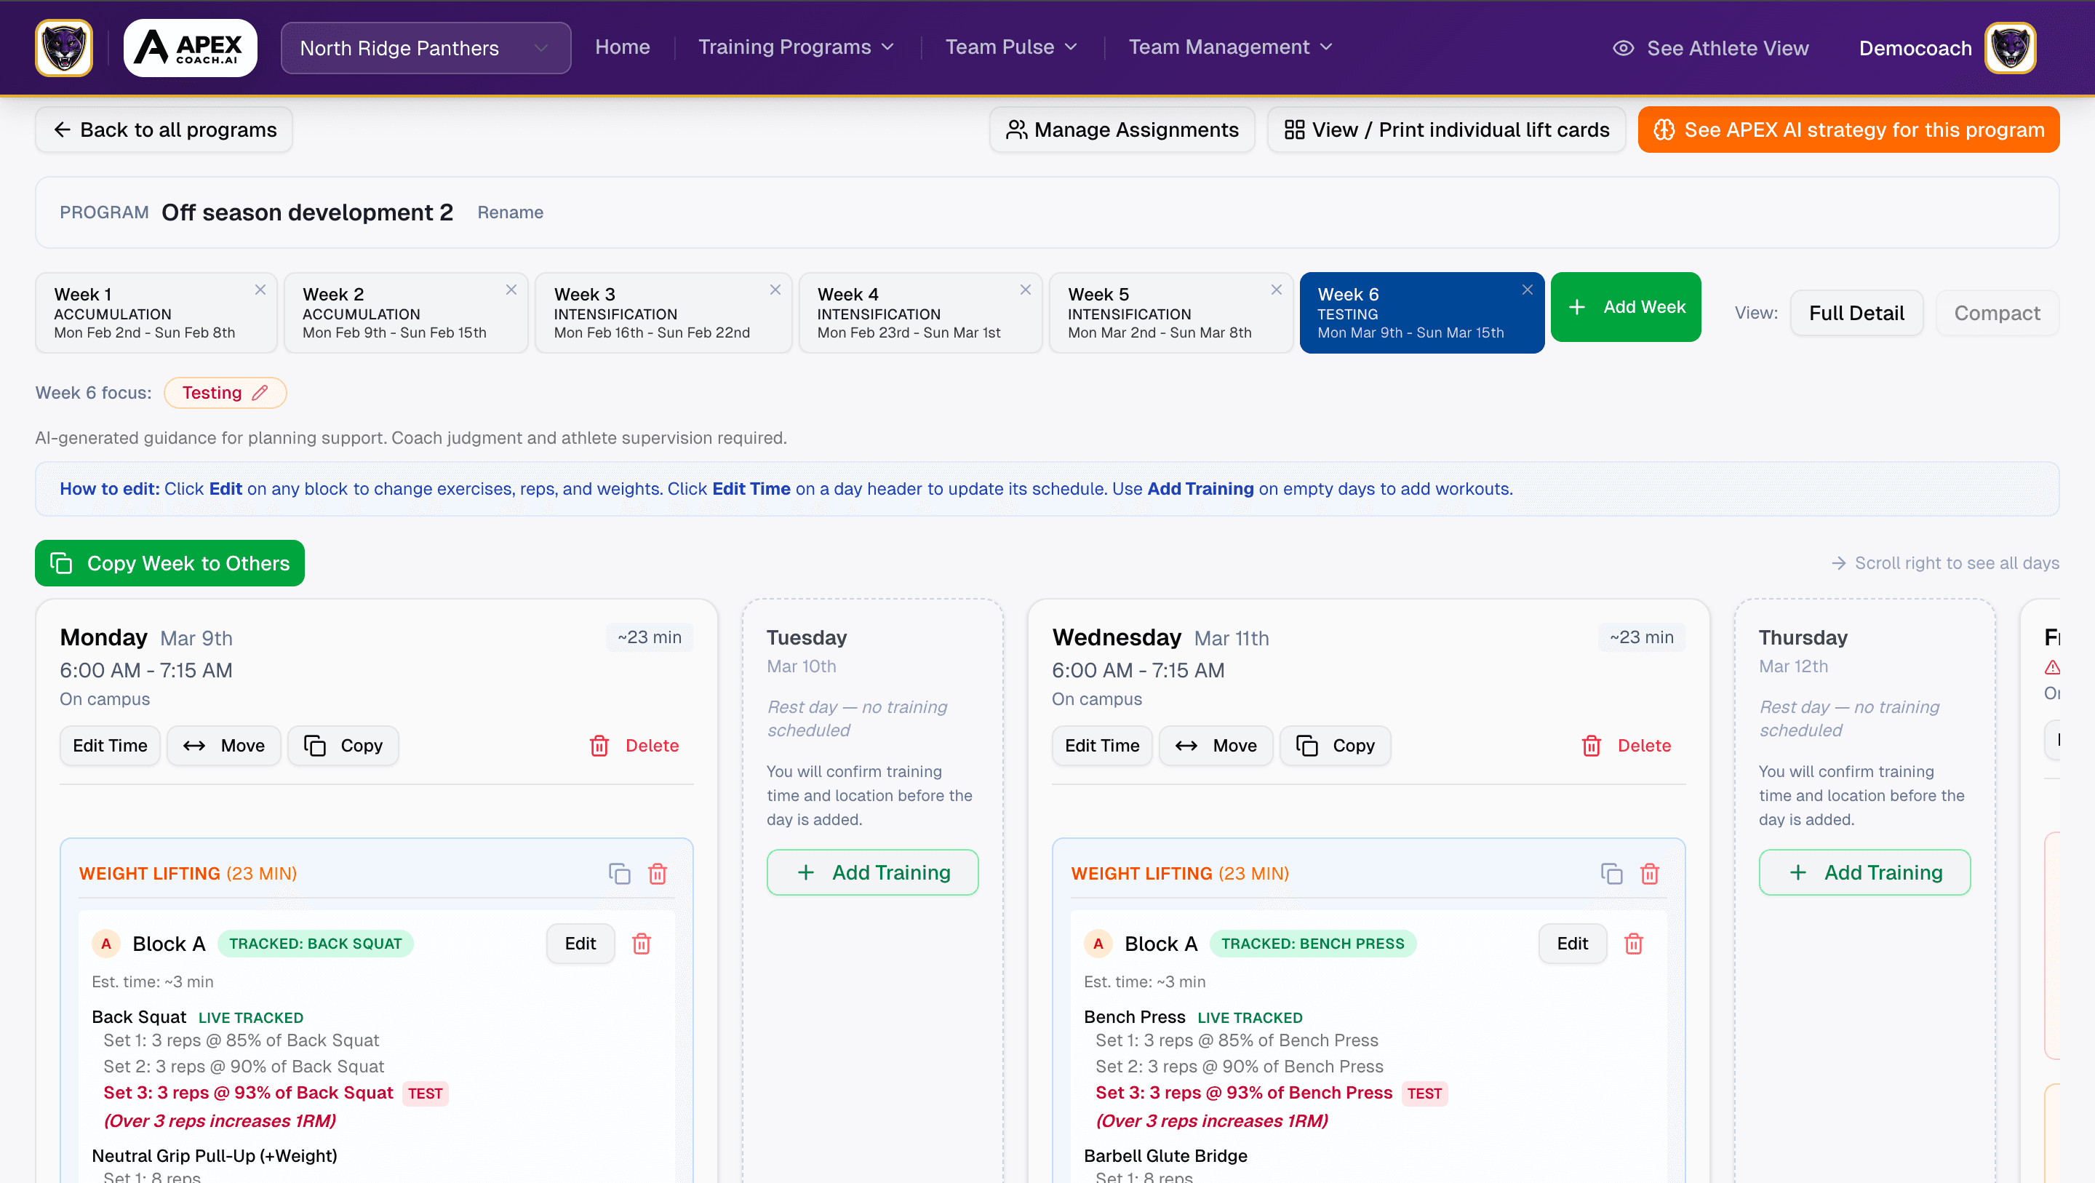The height and width of the screenshot is (1183, 2095).
Task: Edit Week 6 focus via the pencil icon
Action: pos(261,392)
